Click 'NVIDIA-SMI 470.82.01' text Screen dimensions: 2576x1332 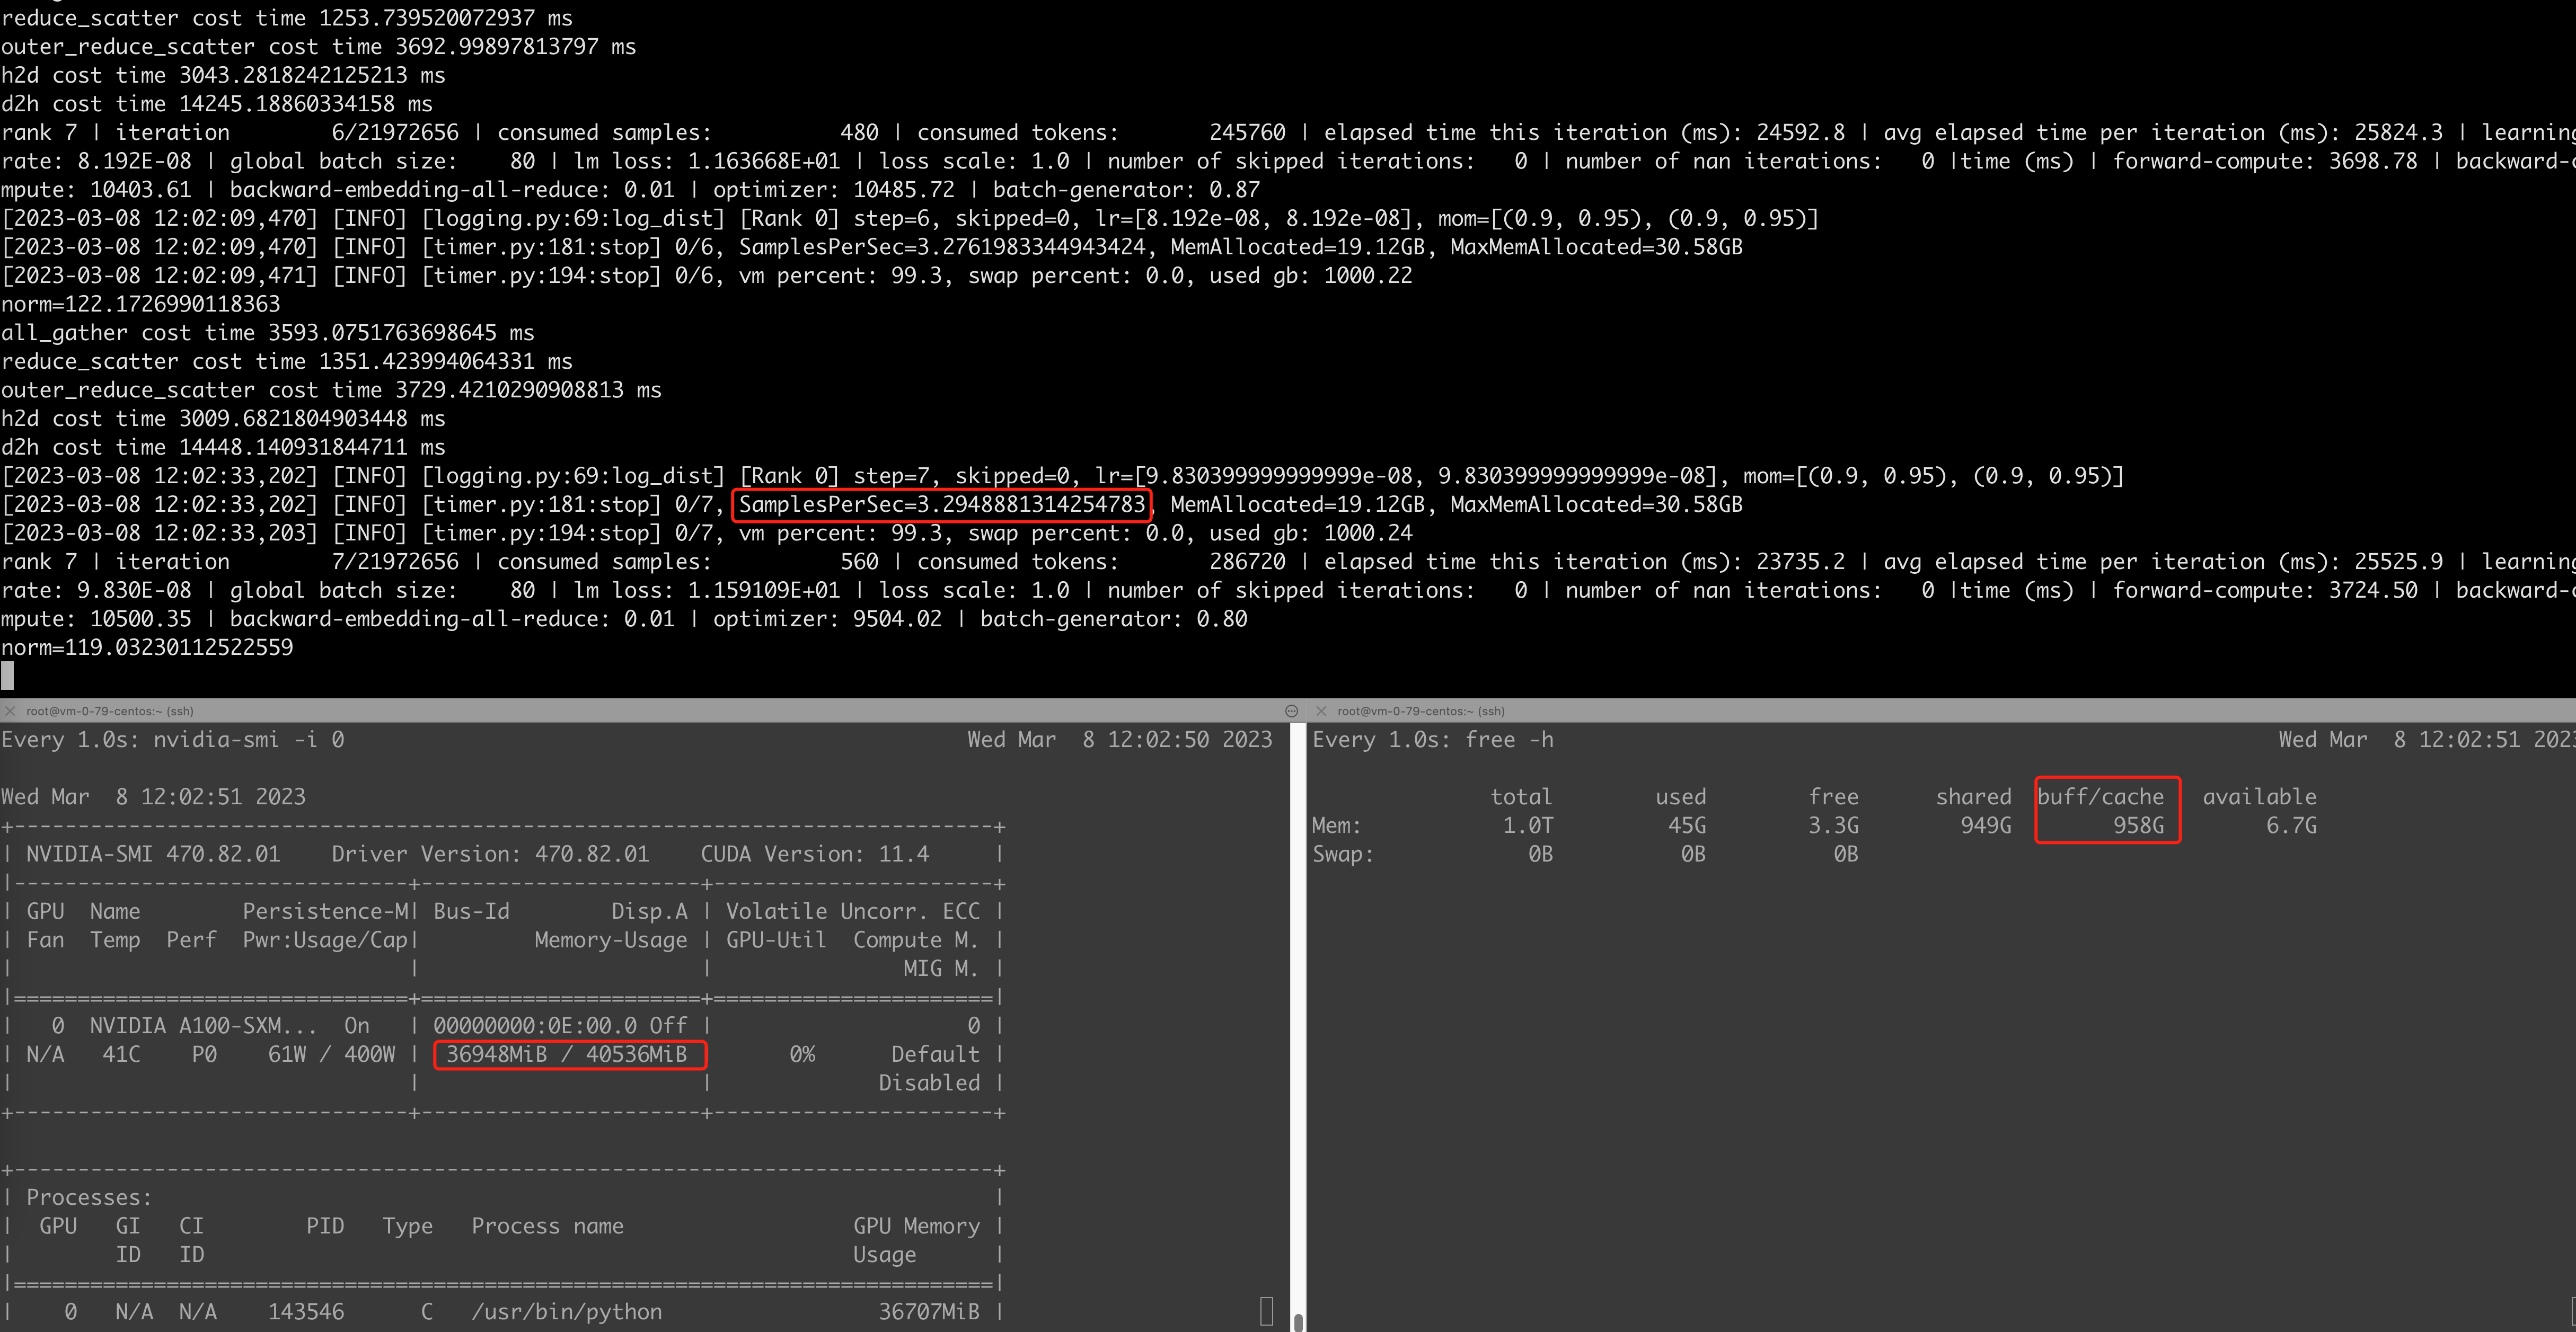(153, 855)
